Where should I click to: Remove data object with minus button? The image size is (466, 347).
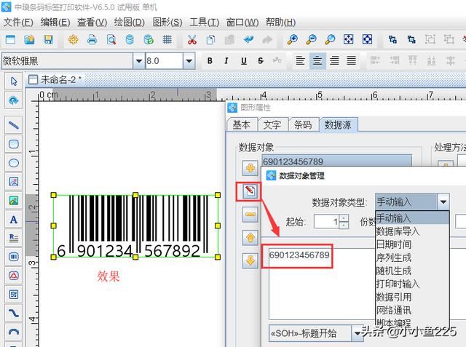coord(250,214)
